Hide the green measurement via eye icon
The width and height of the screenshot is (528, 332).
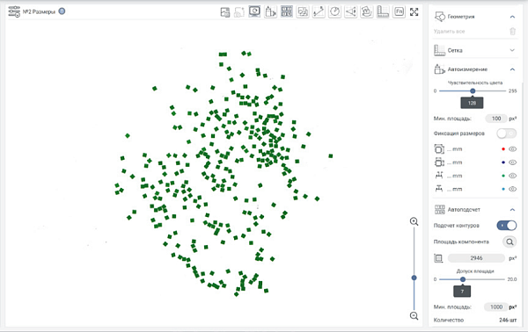[x=512, y=176]
